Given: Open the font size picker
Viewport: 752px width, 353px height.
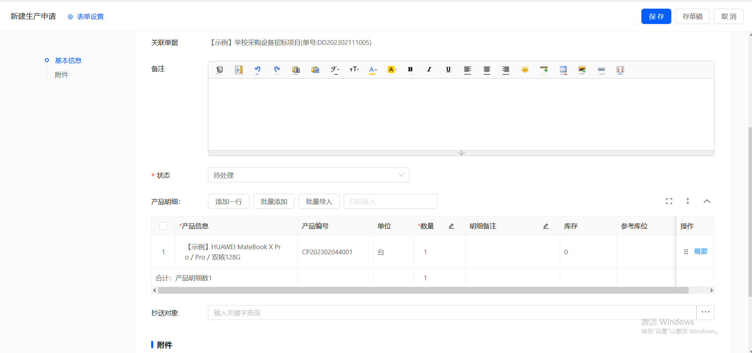Looking at the screenshot, I should click(354, 70).
